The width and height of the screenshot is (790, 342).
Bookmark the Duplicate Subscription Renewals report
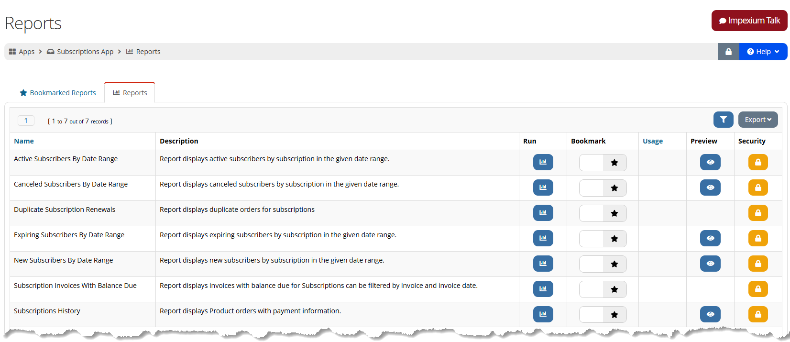click(x=603, y=213)
